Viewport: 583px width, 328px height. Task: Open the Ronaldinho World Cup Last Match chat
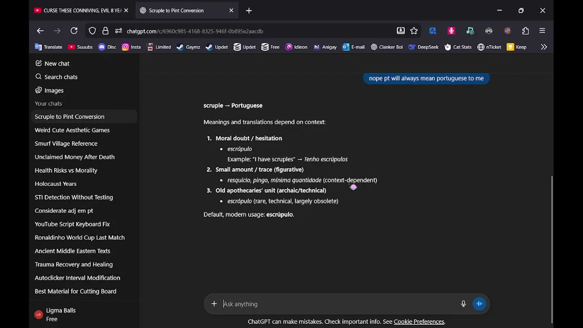click(84, 237)
